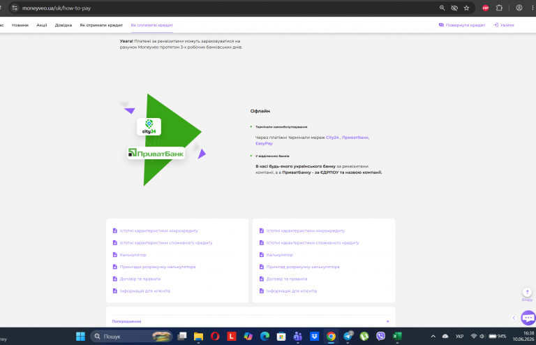
Task: Open the ABP extension icon
Action: [x=486, y=8]
